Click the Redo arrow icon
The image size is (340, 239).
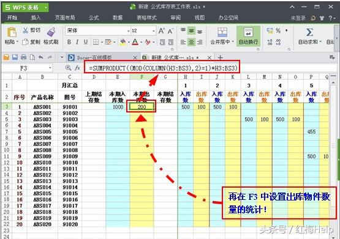(50, 57)
